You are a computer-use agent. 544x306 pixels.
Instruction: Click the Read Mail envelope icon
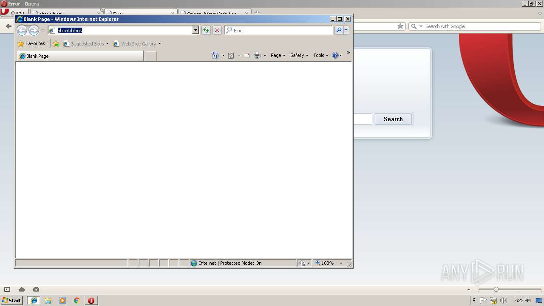point(247,55)
